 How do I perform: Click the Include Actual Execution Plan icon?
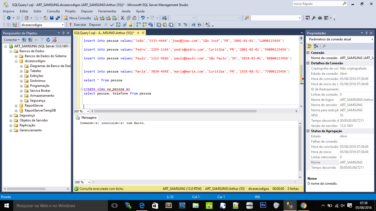point(137,25)
